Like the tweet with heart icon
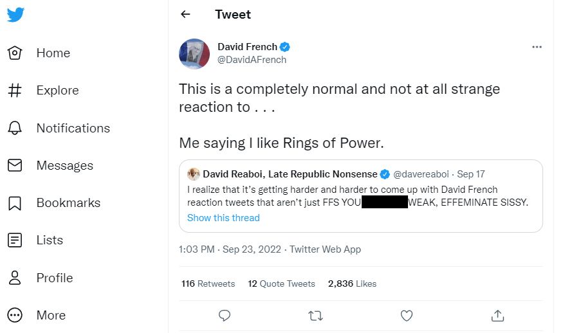This screenshot has height=333, width=565. (407, 316)
